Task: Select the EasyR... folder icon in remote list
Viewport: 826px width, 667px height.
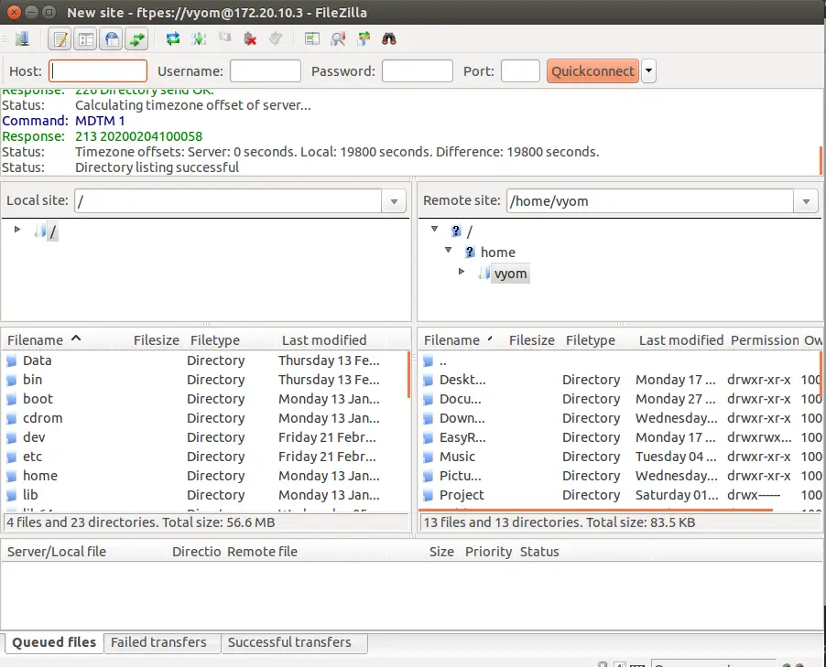Action: pyautogui.click(x=429, y=438)
